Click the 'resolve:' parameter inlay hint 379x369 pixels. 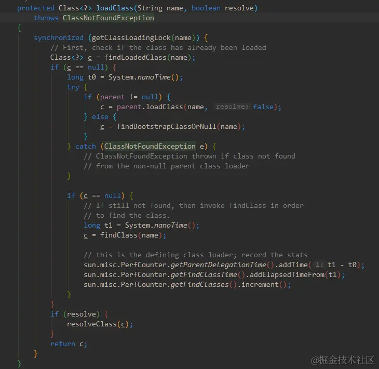coord(232,107)
